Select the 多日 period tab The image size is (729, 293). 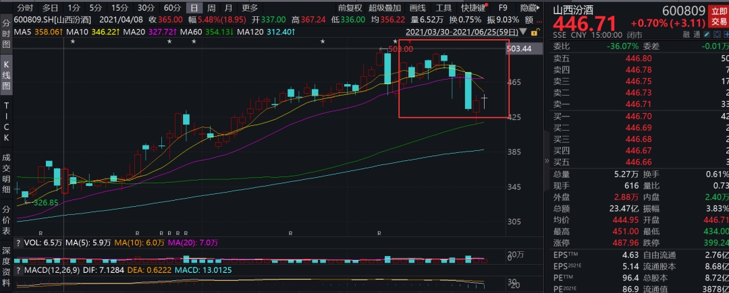point(50,7)
